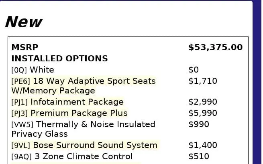
Task: Click the New heading
Action: [23, 22]
